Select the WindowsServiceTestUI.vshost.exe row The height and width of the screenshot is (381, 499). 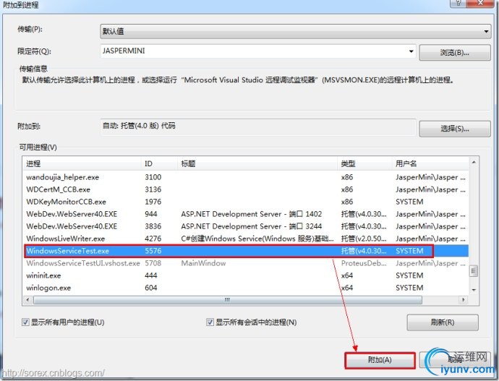(x=246, y=263)
